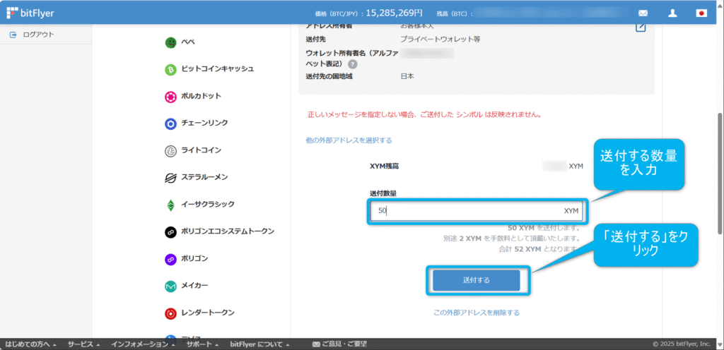Click the logout icon in sidebar
Image resolution: width=724 pixels, height=350 pixels.
coord(13,35)
